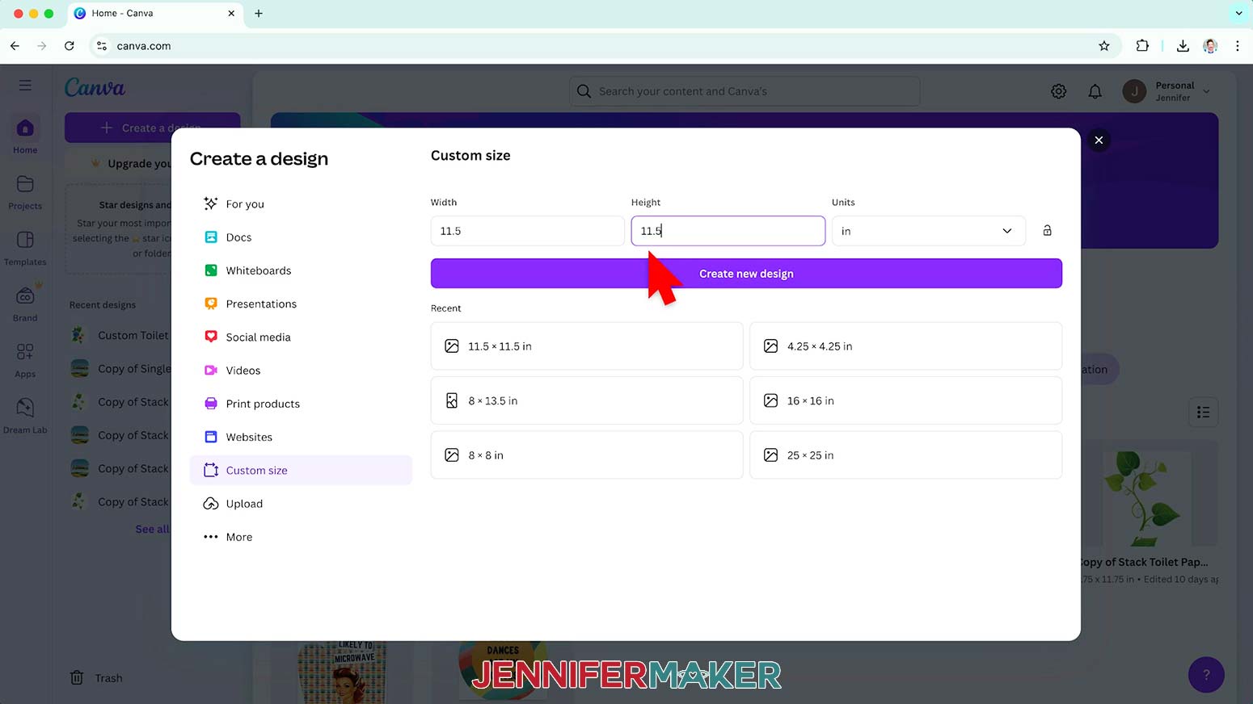Click See all recent designs link

(x=153, y=529)
